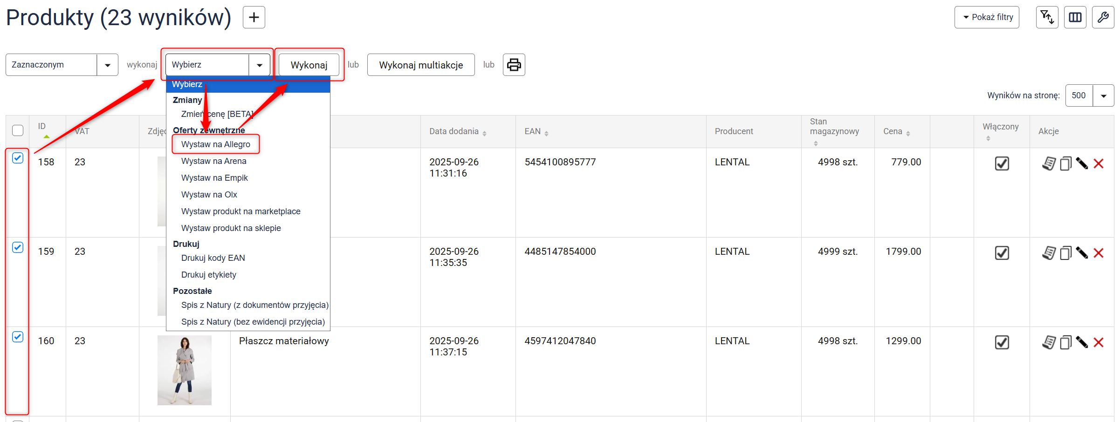Choose Drukuj kody EAN from list
The image size is (1120, 422).
(213, 258)
